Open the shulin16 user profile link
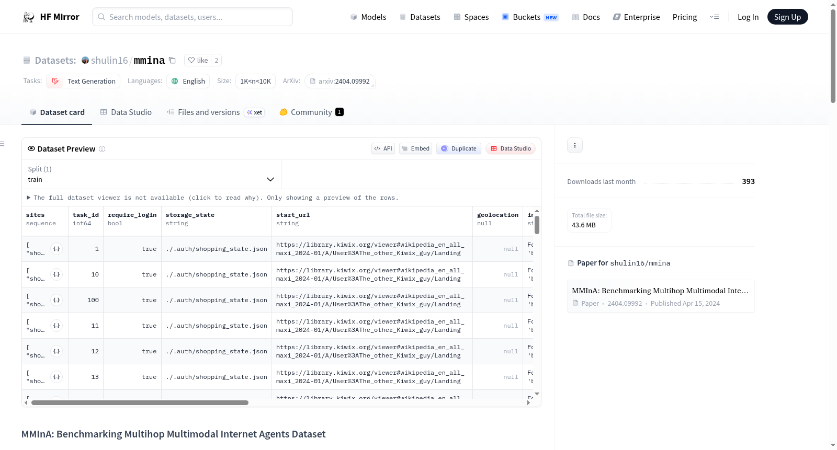Image resolution: width=837 pixels, height=450 pixels. (x=109, y=60)
